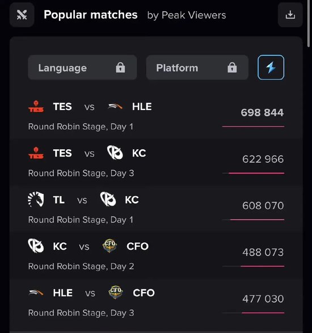Open the TL vs KC match row
This screenshot has width=312, height=333.
coord(156,209)
